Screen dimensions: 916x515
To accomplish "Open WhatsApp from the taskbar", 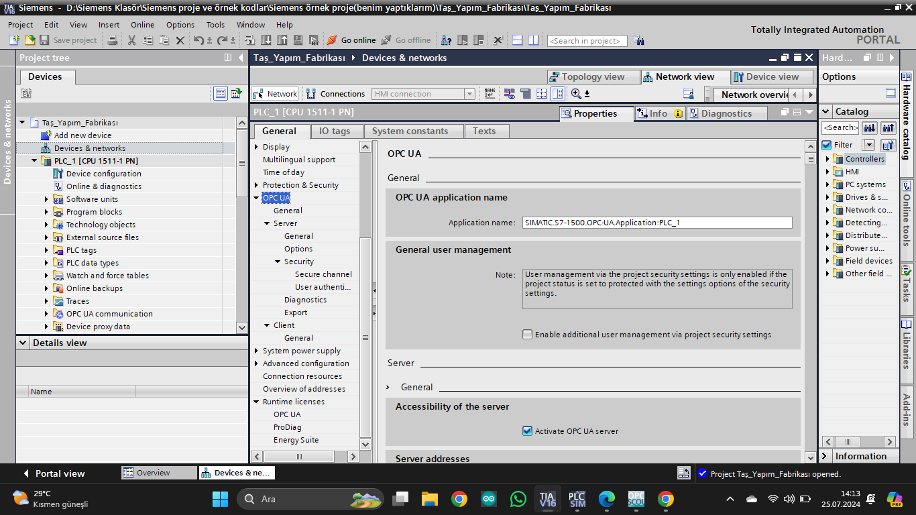I will pos(518,499).
